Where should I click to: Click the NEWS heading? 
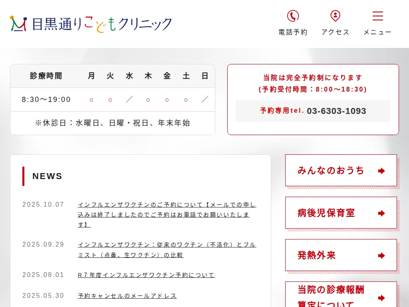point(47,176)
